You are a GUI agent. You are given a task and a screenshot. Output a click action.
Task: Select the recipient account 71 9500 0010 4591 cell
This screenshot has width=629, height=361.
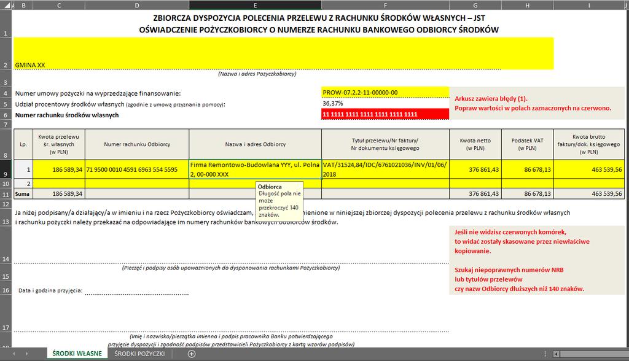point(137,169)
